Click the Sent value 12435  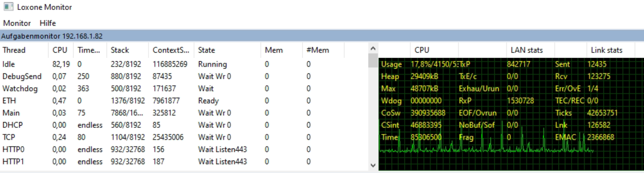click(x=597, y=64)
